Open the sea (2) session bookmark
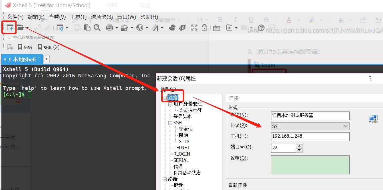 tap(49, 47)
